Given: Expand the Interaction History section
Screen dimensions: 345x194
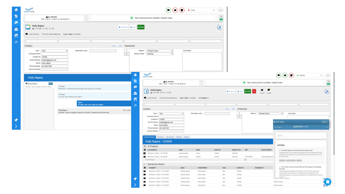Looking at the screenshot, I should [x=145, y=164].
